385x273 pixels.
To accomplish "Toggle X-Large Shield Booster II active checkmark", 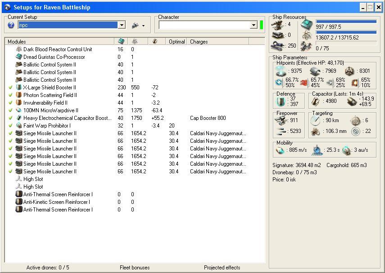I will 10,88.
